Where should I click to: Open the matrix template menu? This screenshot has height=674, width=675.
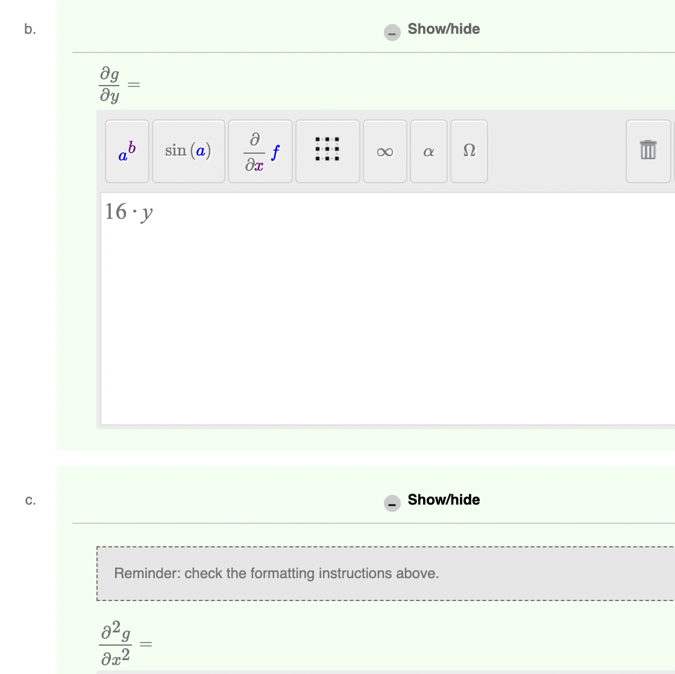328,151
